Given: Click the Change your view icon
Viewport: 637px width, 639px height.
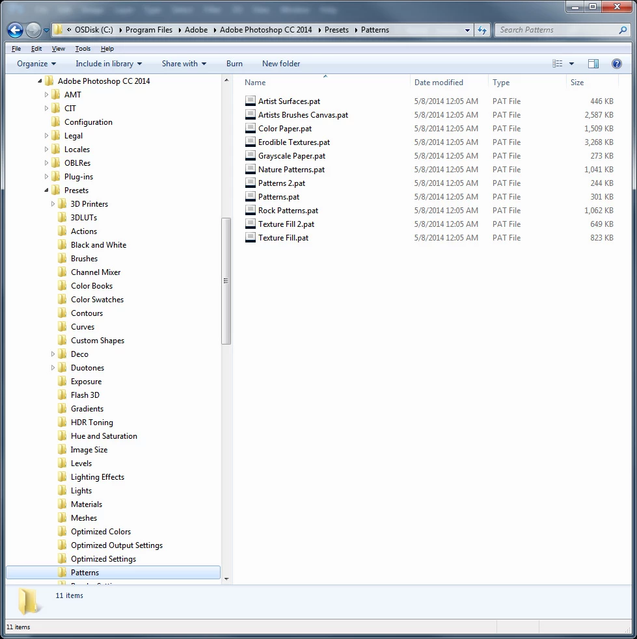Looking at the screenshot, I should [558, 64].
